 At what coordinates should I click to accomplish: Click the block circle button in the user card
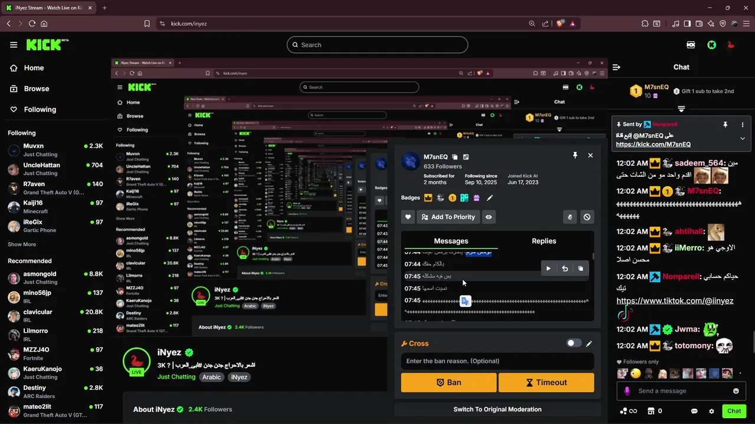pos(587,217)
